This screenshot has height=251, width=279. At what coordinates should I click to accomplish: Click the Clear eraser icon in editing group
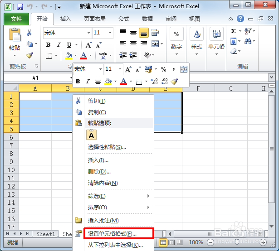coord(234,51)
